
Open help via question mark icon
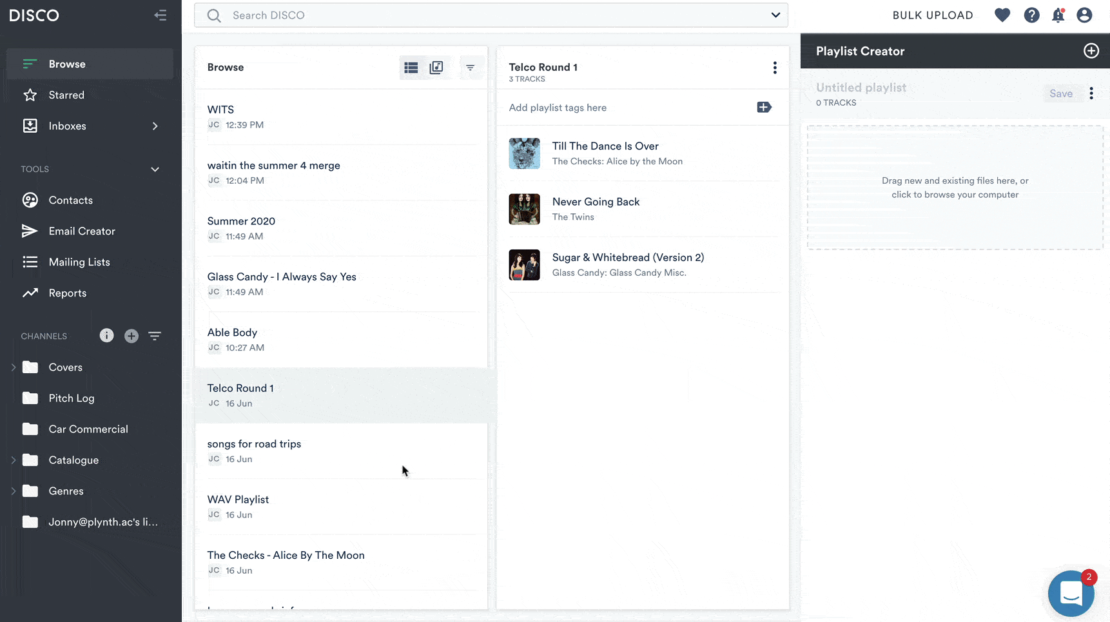tap(1031, 15)
